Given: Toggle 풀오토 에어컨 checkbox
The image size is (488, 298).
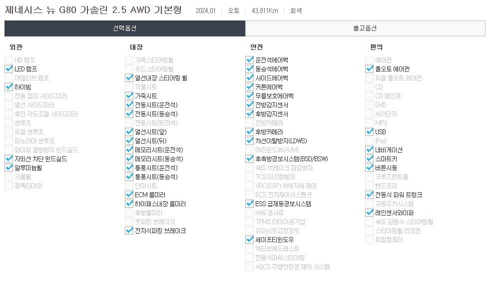Looking at the screenshot, I should [x=370, y=69].
